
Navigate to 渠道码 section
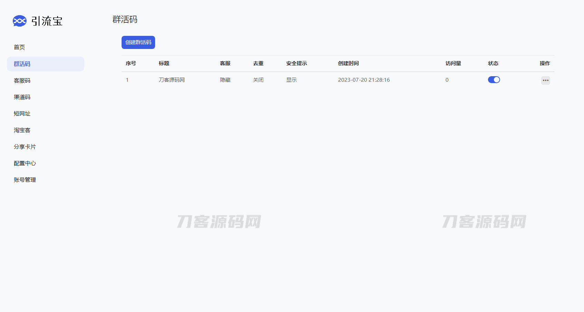(x=22, y=97)
